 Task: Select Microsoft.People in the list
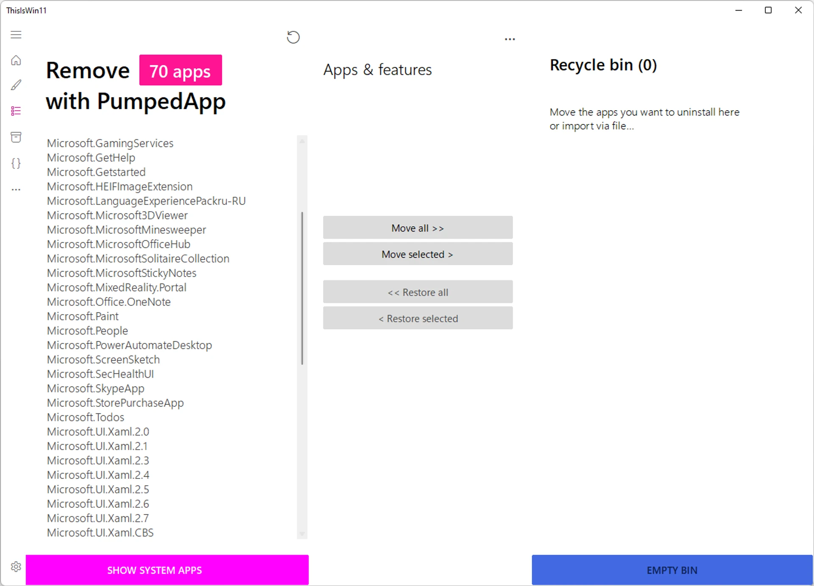pyautogui.click(x=87, y=330)
